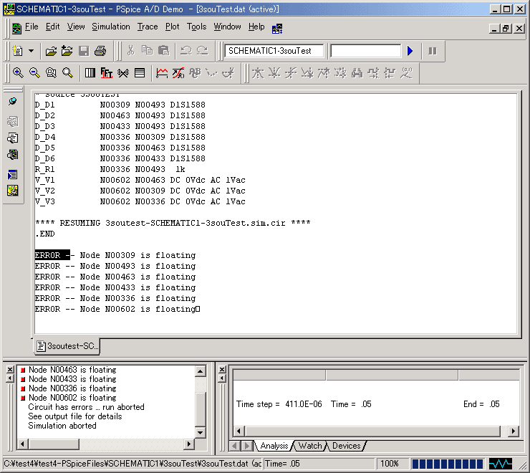Click the Add Trace icon
This screenshot has width=530, height=473.
[x=162, y=72]
